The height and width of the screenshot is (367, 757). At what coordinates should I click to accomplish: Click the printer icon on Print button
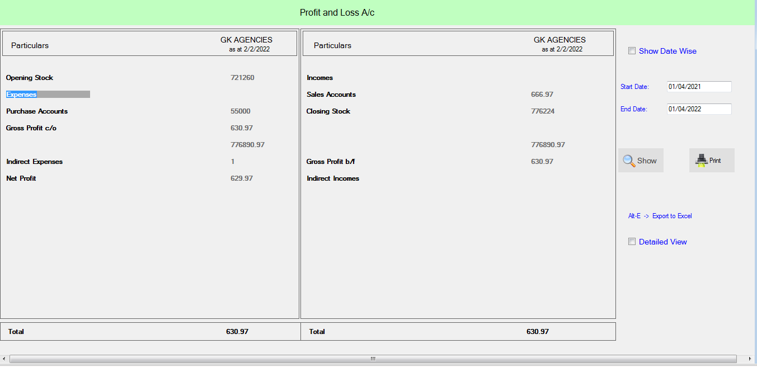click(x=701, y=161)
